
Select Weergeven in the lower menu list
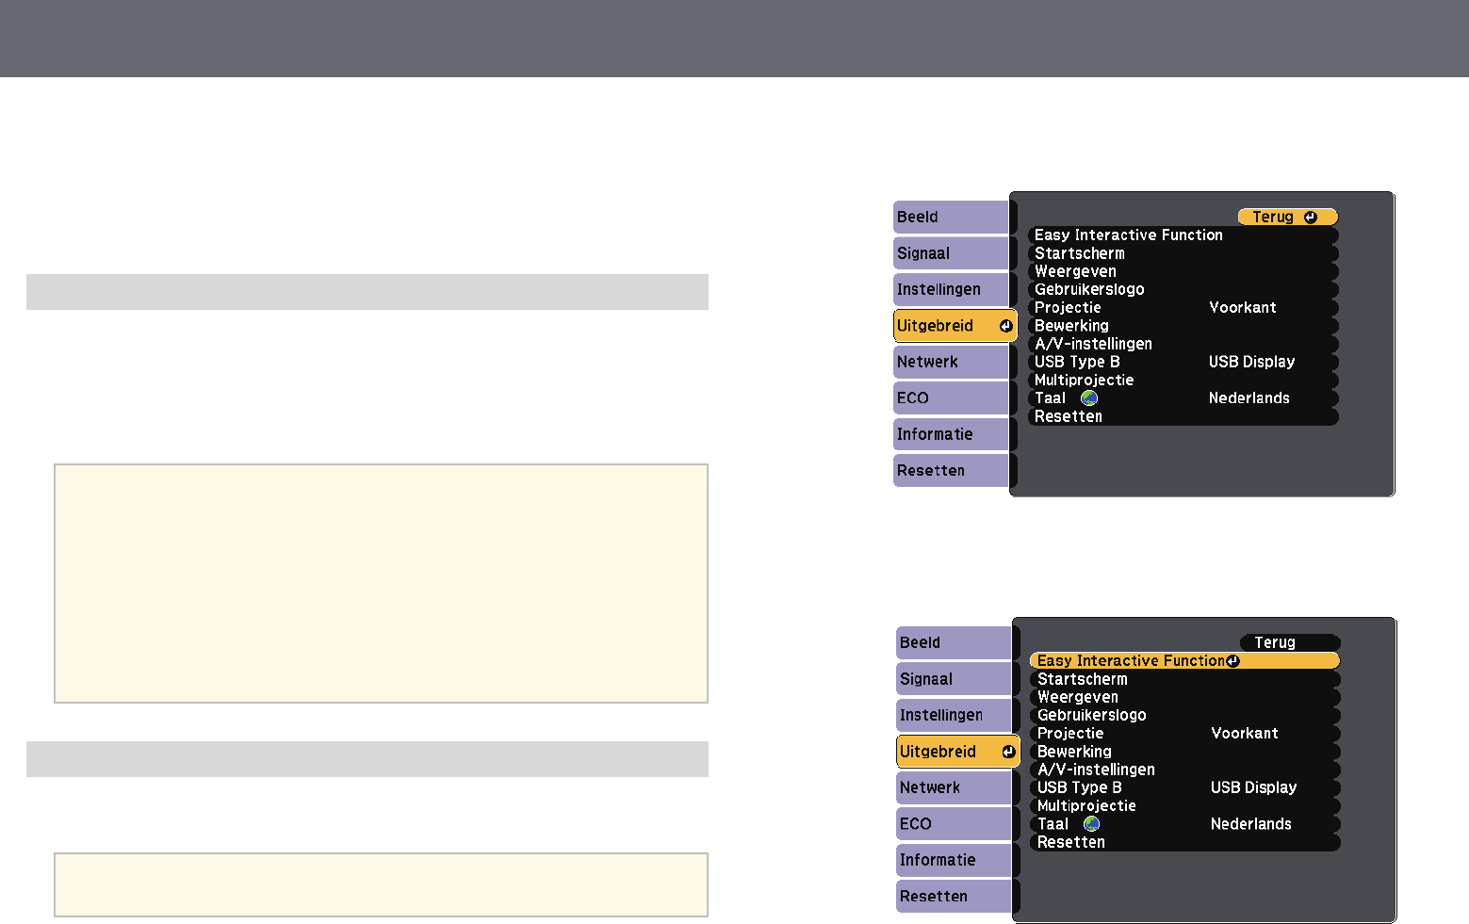1185,697
